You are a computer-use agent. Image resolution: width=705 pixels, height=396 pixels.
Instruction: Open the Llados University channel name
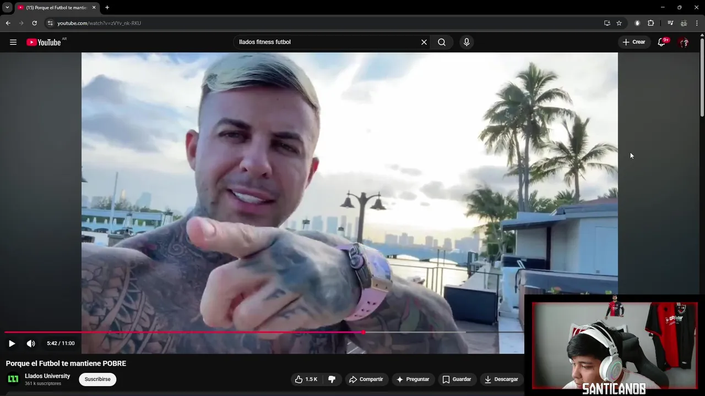[x=47, y=376]
